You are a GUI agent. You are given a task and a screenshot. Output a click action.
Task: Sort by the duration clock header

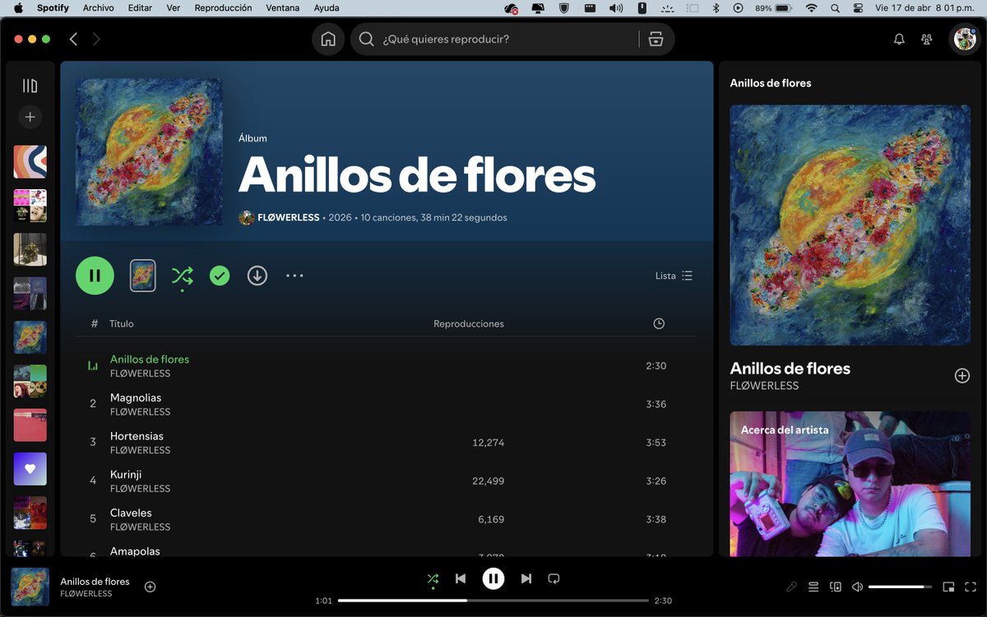659,324
